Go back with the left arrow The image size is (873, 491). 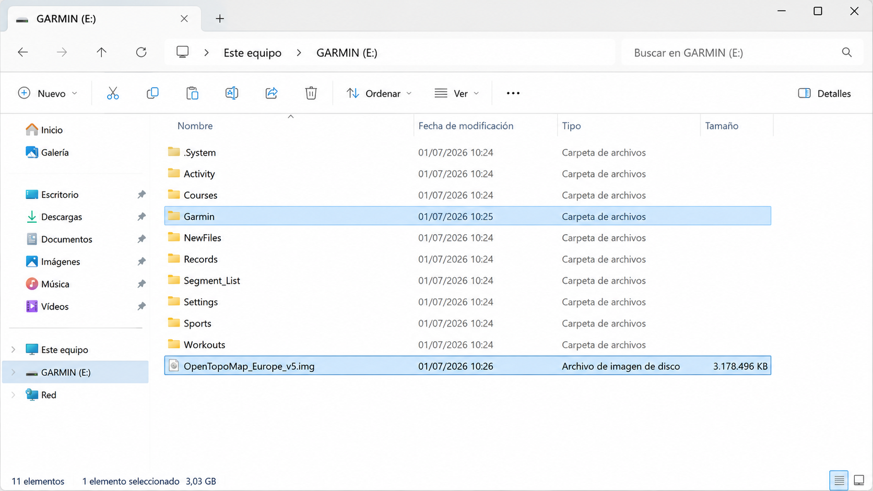23,52
